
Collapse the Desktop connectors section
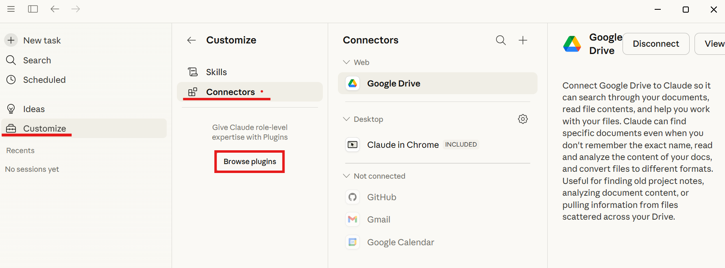346,119
